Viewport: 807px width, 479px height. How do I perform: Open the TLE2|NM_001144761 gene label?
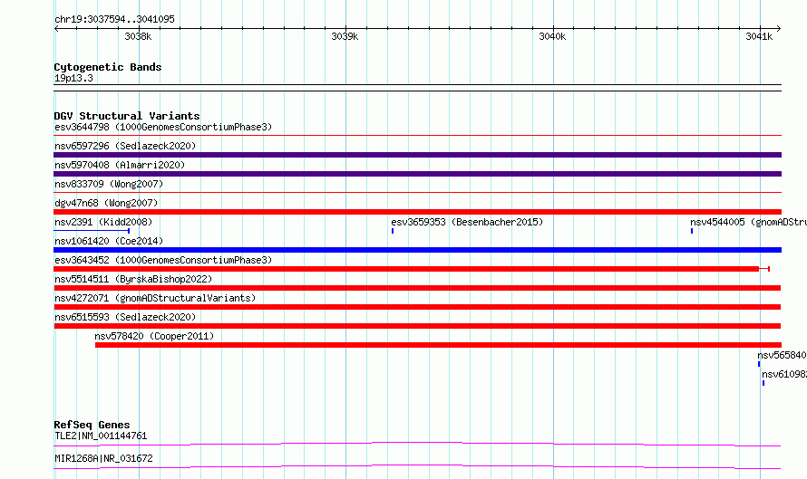click(x=101, y=436)
